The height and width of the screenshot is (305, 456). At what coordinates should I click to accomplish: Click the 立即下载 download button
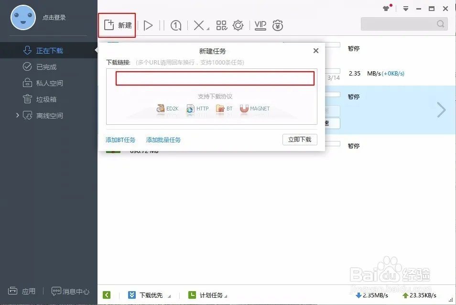point(300,140)
